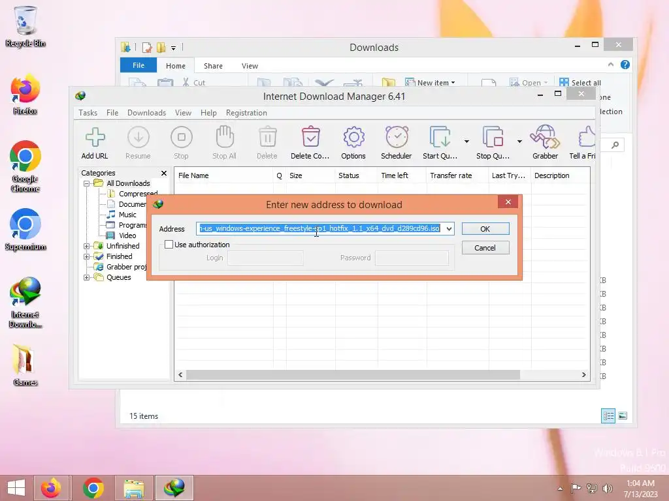Open the IDM File menu

pyautogui.click(x=112, y=113)
